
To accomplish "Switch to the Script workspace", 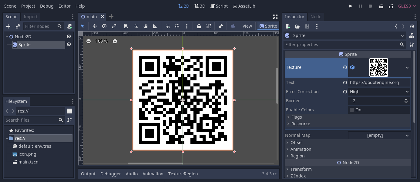I will click(x=219, y=6).
